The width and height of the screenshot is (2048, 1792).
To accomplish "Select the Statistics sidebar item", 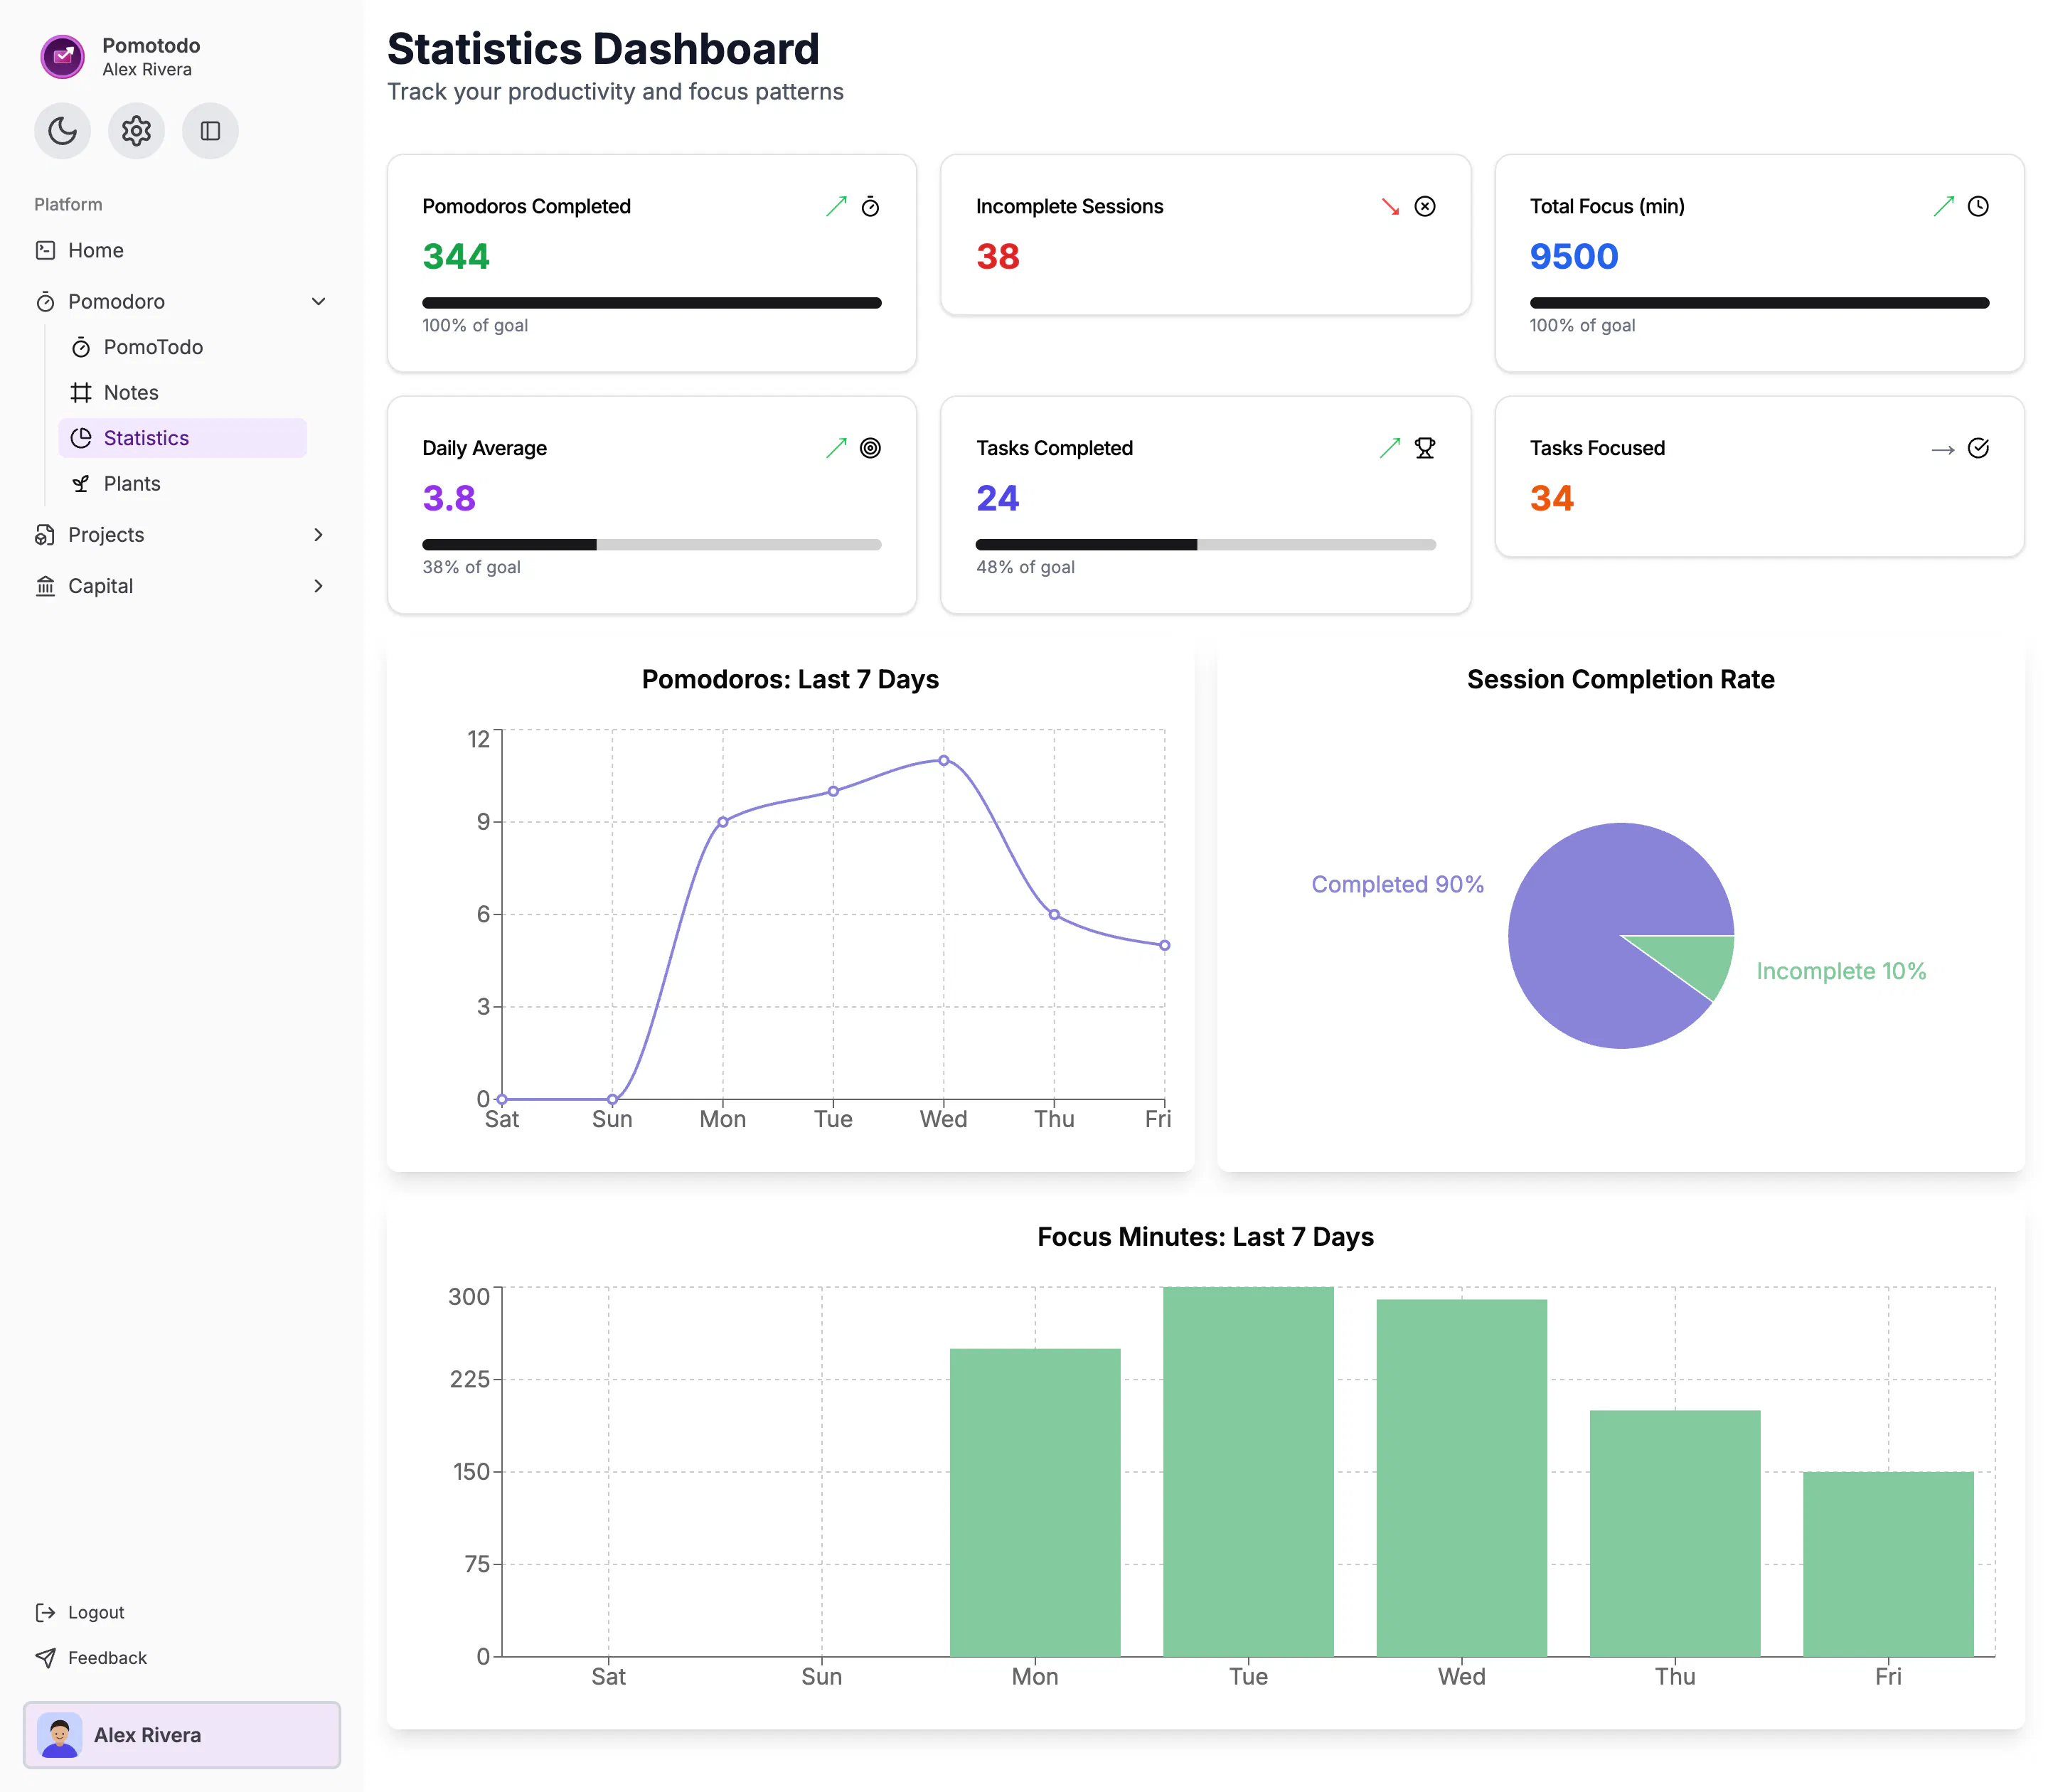I will (x=183, y=438).
